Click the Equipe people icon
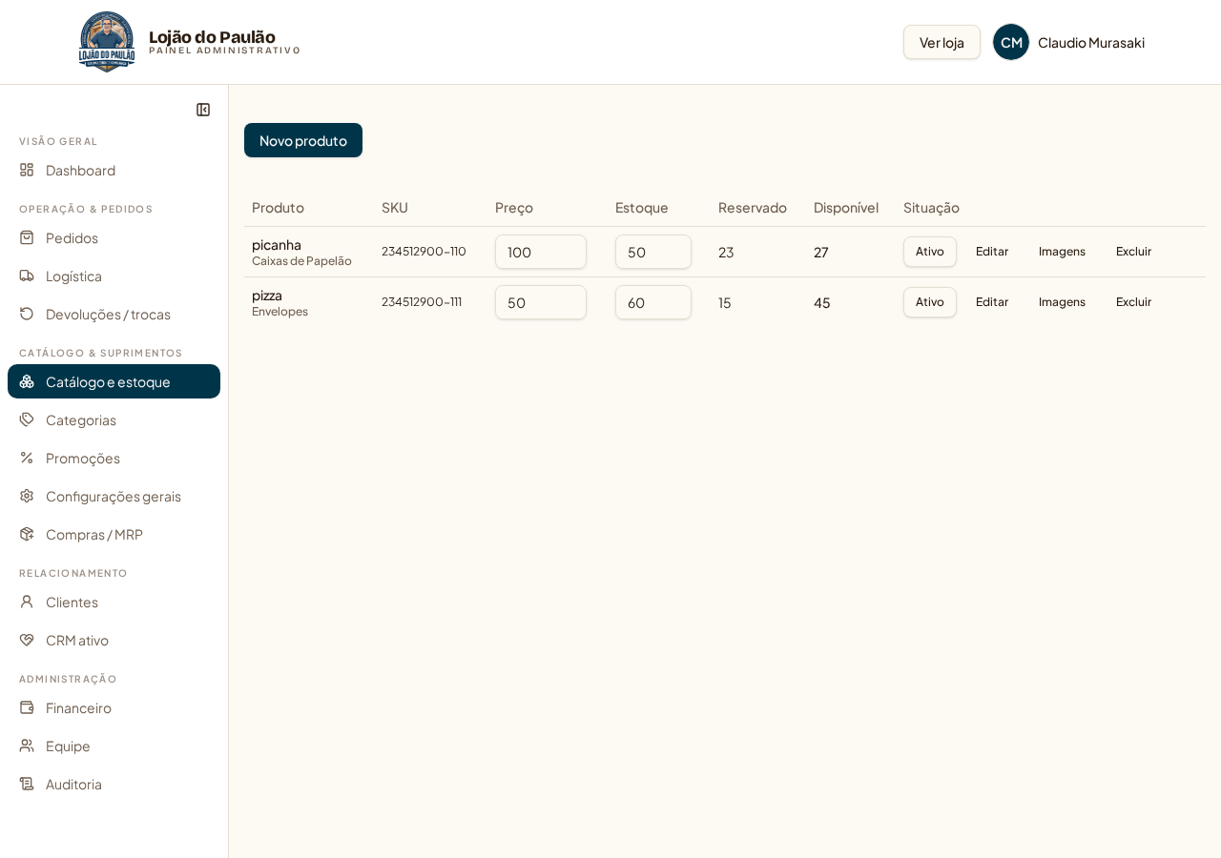The height and width of the screenshot is (858, 1221). (27, 746)
